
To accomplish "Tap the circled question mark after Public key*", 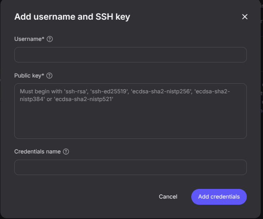I will pyautogui.click(x=49, y=76).
